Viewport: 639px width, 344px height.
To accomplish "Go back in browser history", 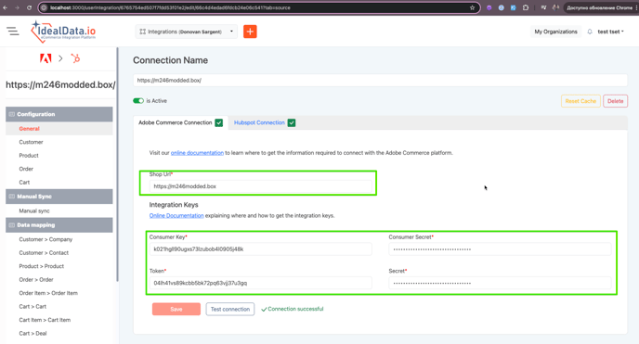I will point(6,7).
